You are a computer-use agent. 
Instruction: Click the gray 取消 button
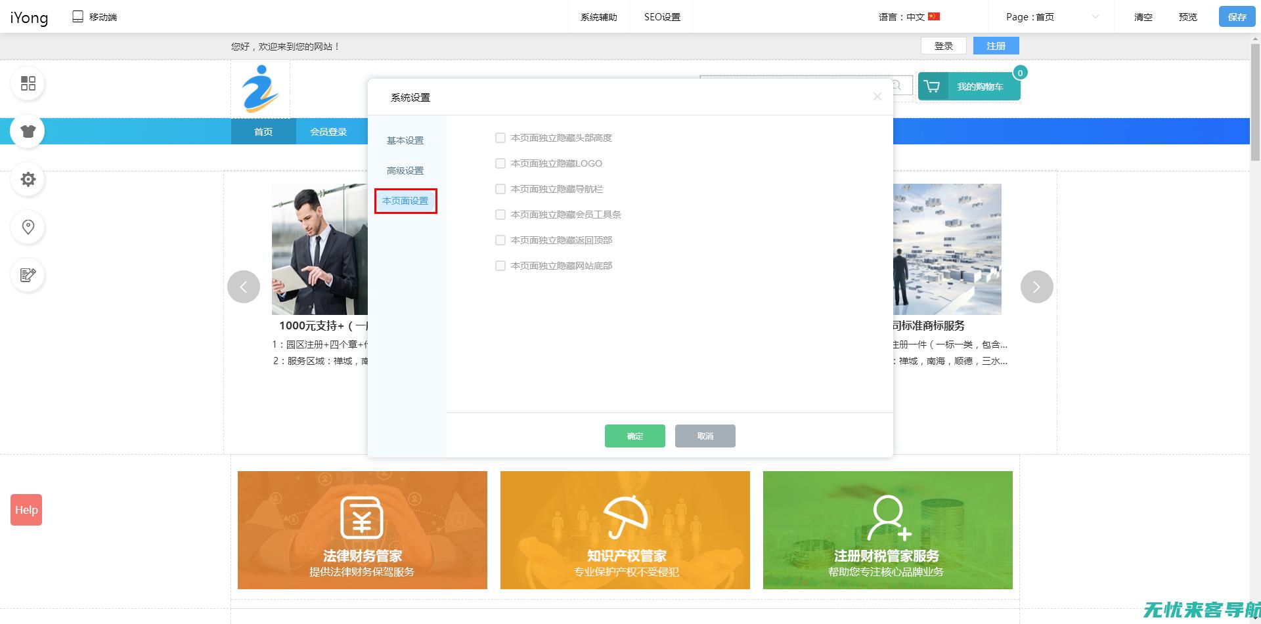point(705,436)
